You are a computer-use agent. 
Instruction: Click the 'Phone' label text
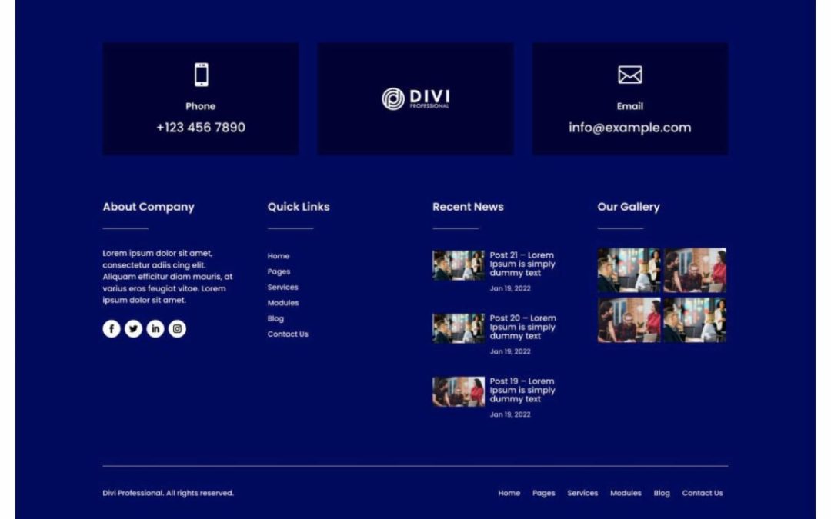click(200, 106)
